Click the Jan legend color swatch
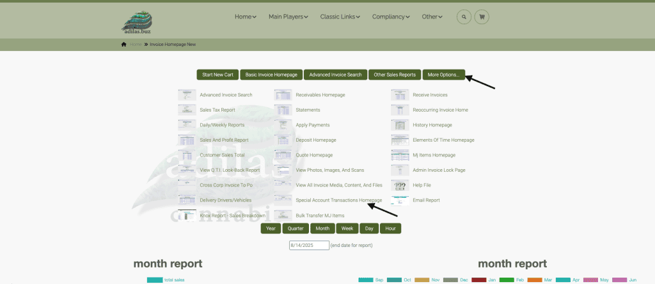Image resolution: width=655 pixels, height=284 pixels. tap(478, 280)
